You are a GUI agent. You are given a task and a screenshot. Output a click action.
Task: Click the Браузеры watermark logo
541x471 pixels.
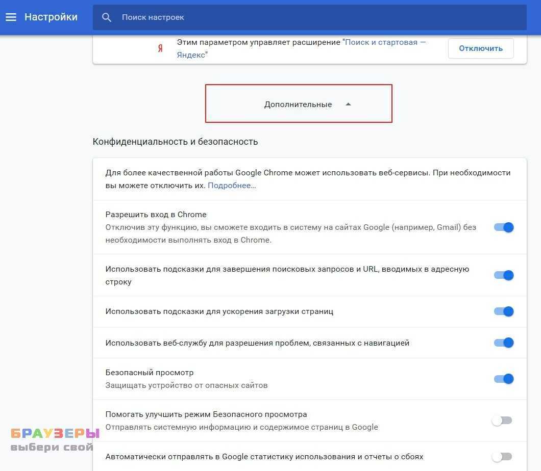click(55, 440)
